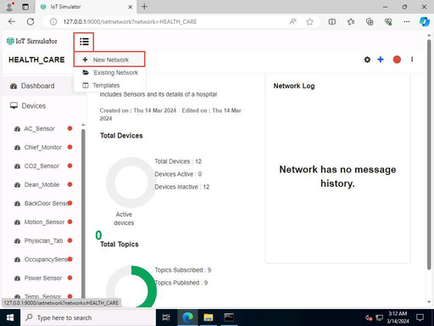Click the browser favorites star icon
This screenshot has width=434, height=326.
point(309,22)
